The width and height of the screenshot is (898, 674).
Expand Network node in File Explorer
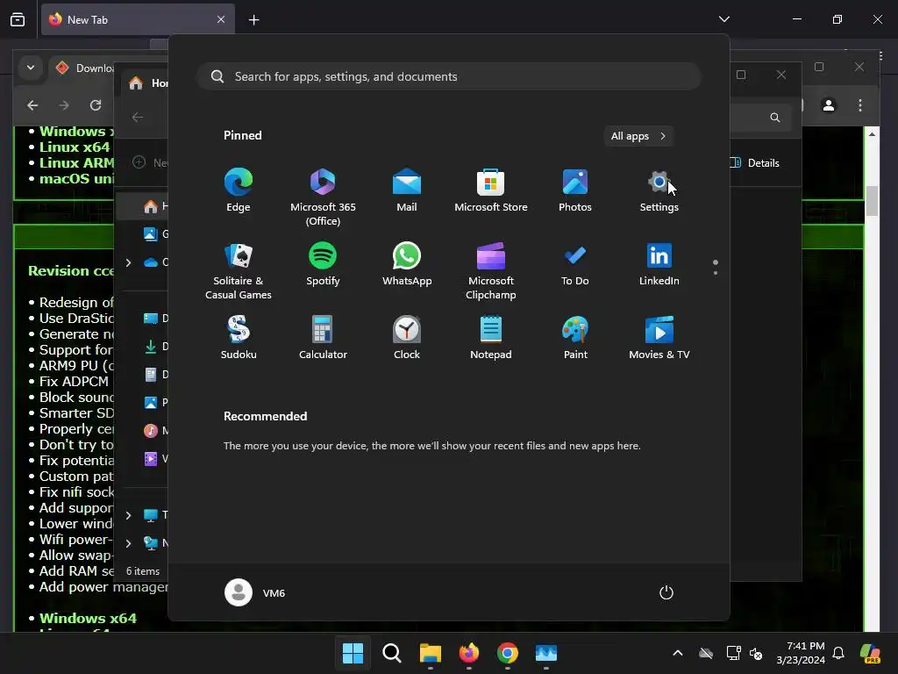pyautogui.click(x=128, y=543)
